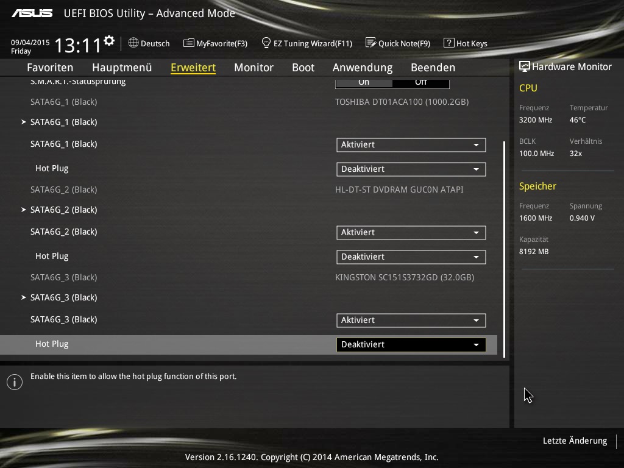This screenshot has height=468, width=624.
Task: Click the BCLK value 100.0 MHz
Action: point(536,153)
